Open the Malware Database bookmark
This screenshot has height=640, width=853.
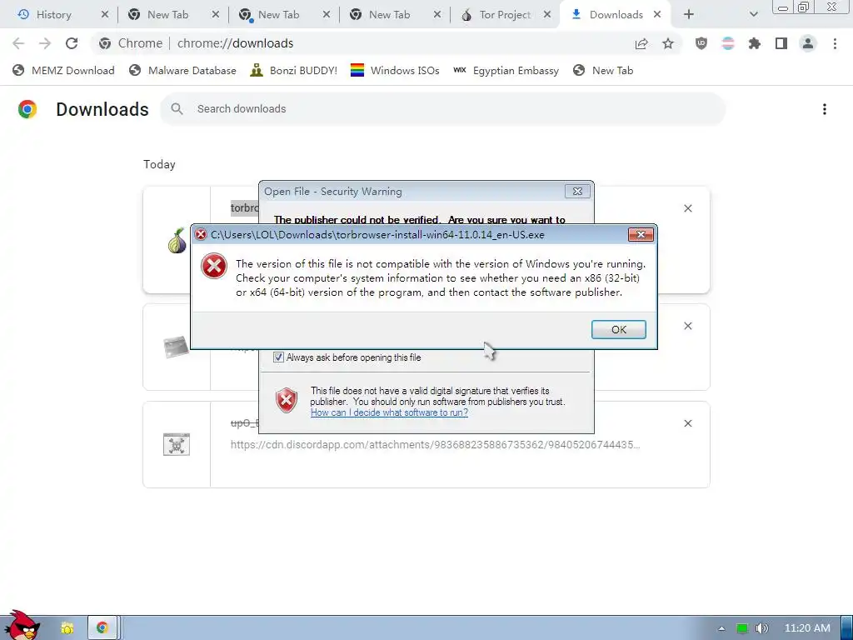coord(182,71)
